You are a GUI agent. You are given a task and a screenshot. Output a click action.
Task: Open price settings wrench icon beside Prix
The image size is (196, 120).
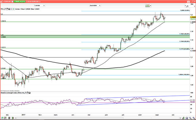(x=5, y=9)
